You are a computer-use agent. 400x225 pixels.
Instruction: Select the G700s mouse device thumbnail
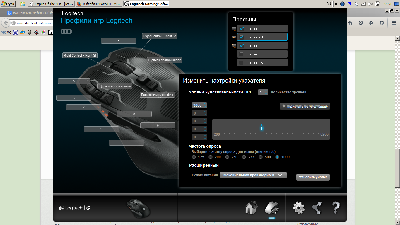click(138, 208)
